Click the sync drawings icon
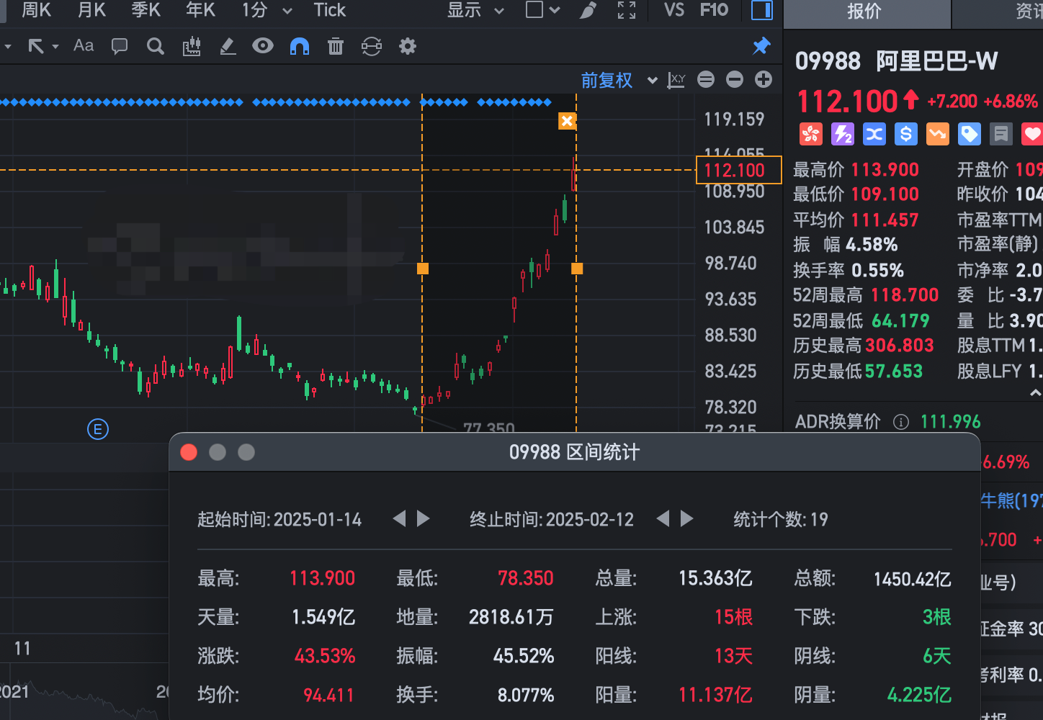 click(372, 47)
